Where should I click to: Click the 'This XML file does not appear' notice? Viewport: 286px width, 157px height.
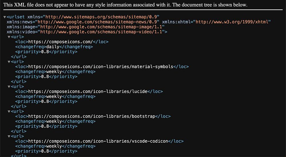125,5
